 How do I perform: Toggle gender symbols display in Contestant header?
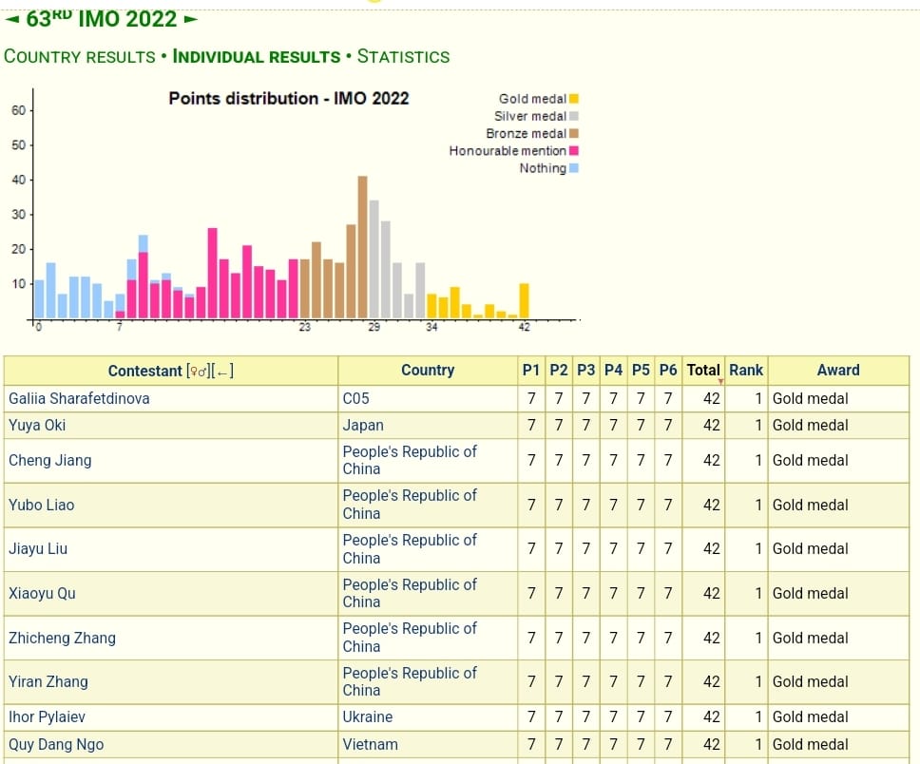[x=200, y=371]
